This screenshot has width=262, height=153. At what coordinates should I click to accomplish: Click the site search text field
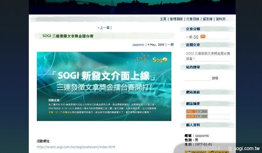click(x=197, y=78)
